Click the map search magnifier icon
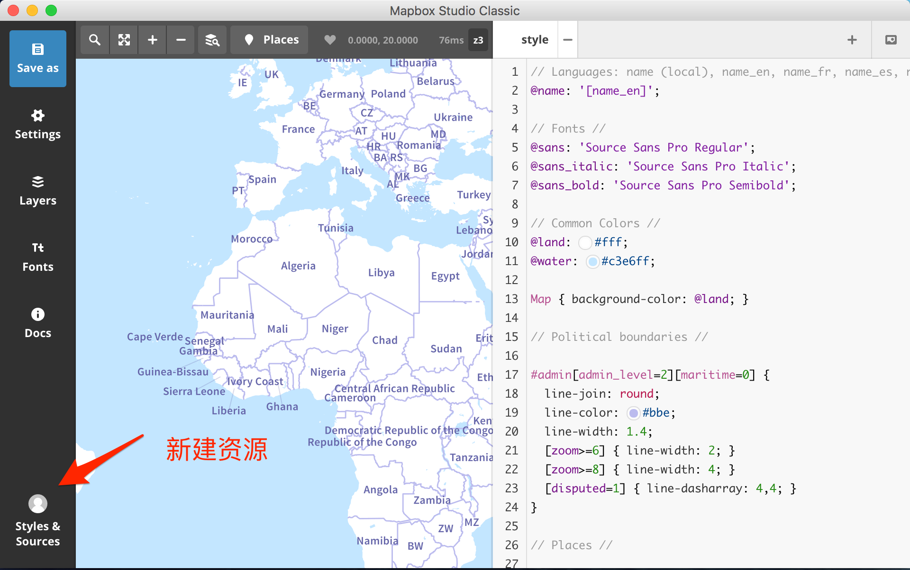910x570 pixels. point(95,40)
